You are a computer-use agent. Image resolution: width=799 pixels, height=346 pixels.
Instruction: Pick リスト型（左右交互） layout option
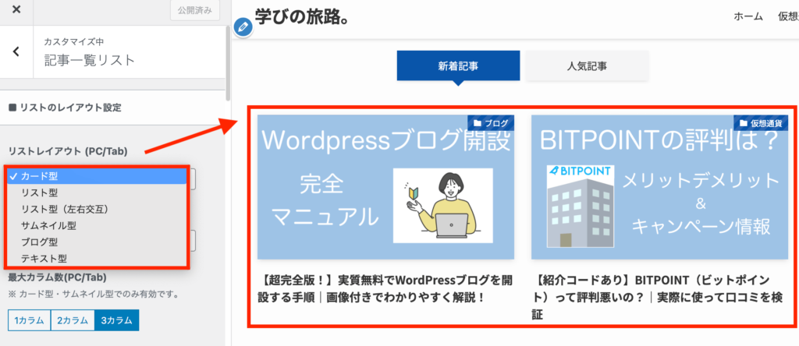pyautogui.click(x=97, y=209)
